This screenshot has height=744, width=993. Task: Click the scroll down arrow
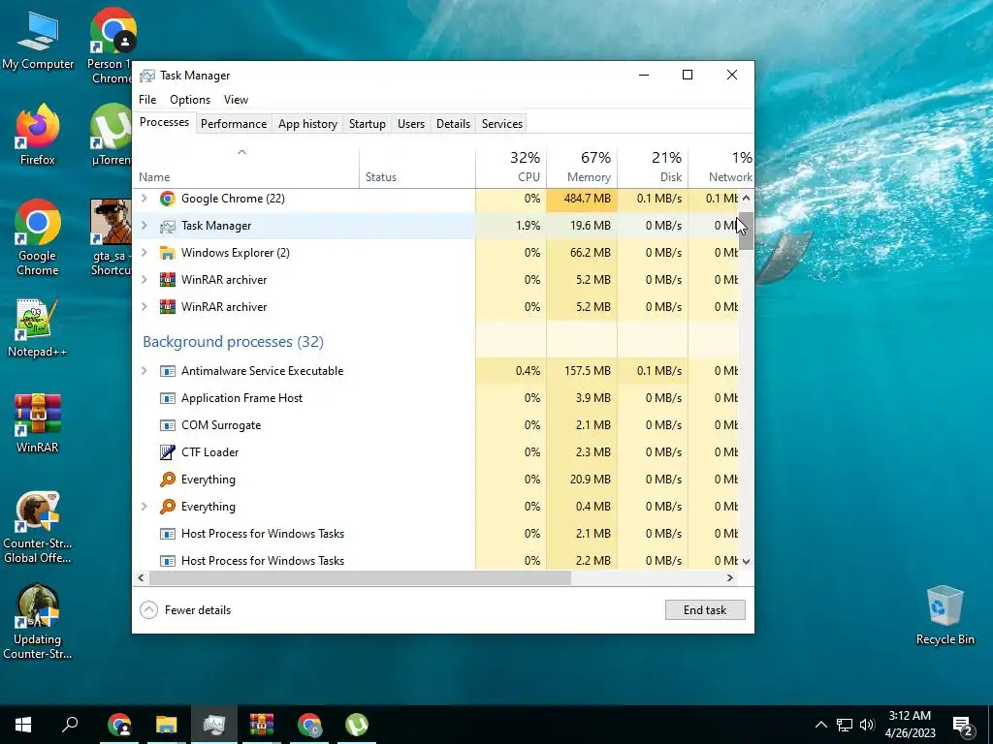(746, 561)
